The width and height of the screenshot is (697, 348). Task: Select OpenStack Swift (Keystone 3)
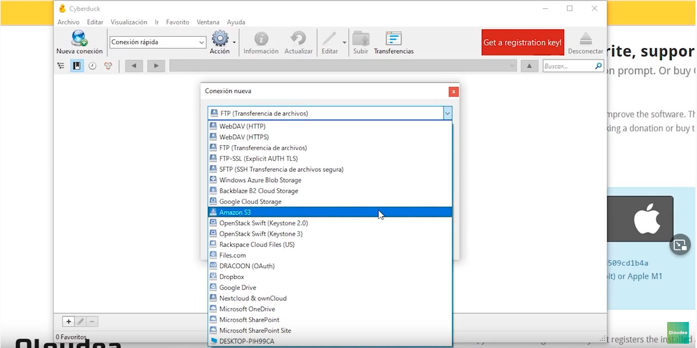point(330,234)
